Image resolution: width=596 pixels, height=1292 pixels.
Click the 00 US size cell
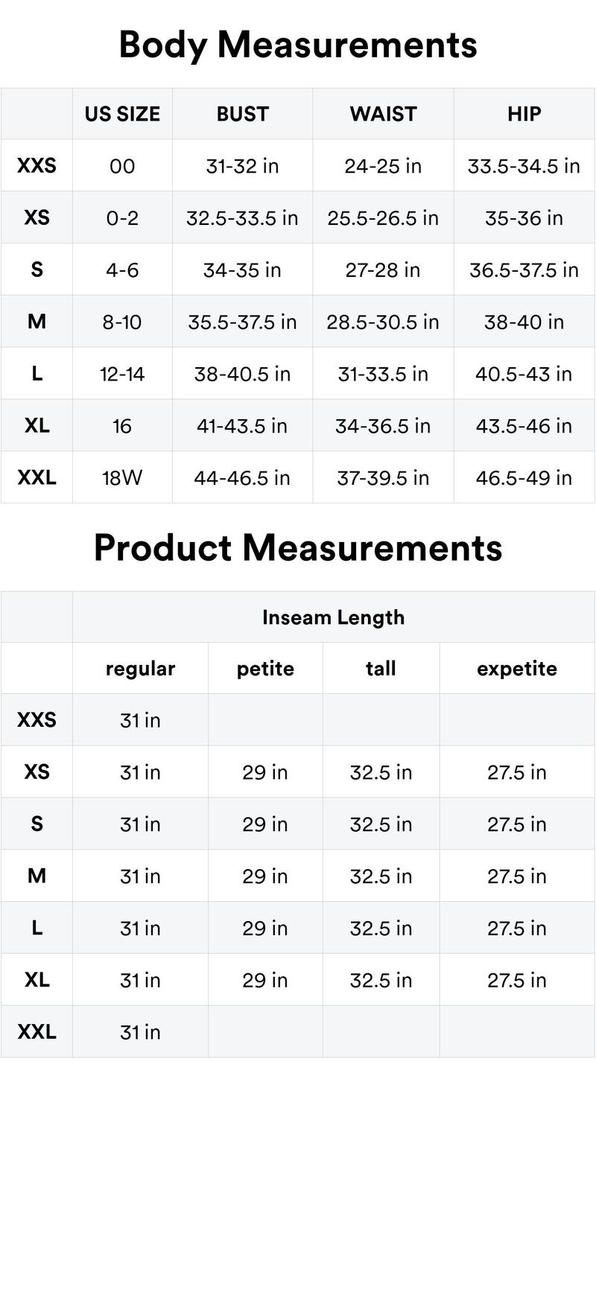[122, 166]
